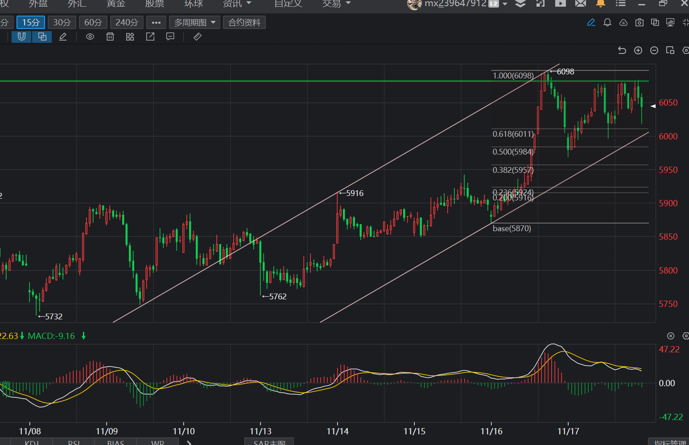The width and height of the screenshot is (689, 445).
Task: Open the 外盘 menu
Action: (38, 4)
